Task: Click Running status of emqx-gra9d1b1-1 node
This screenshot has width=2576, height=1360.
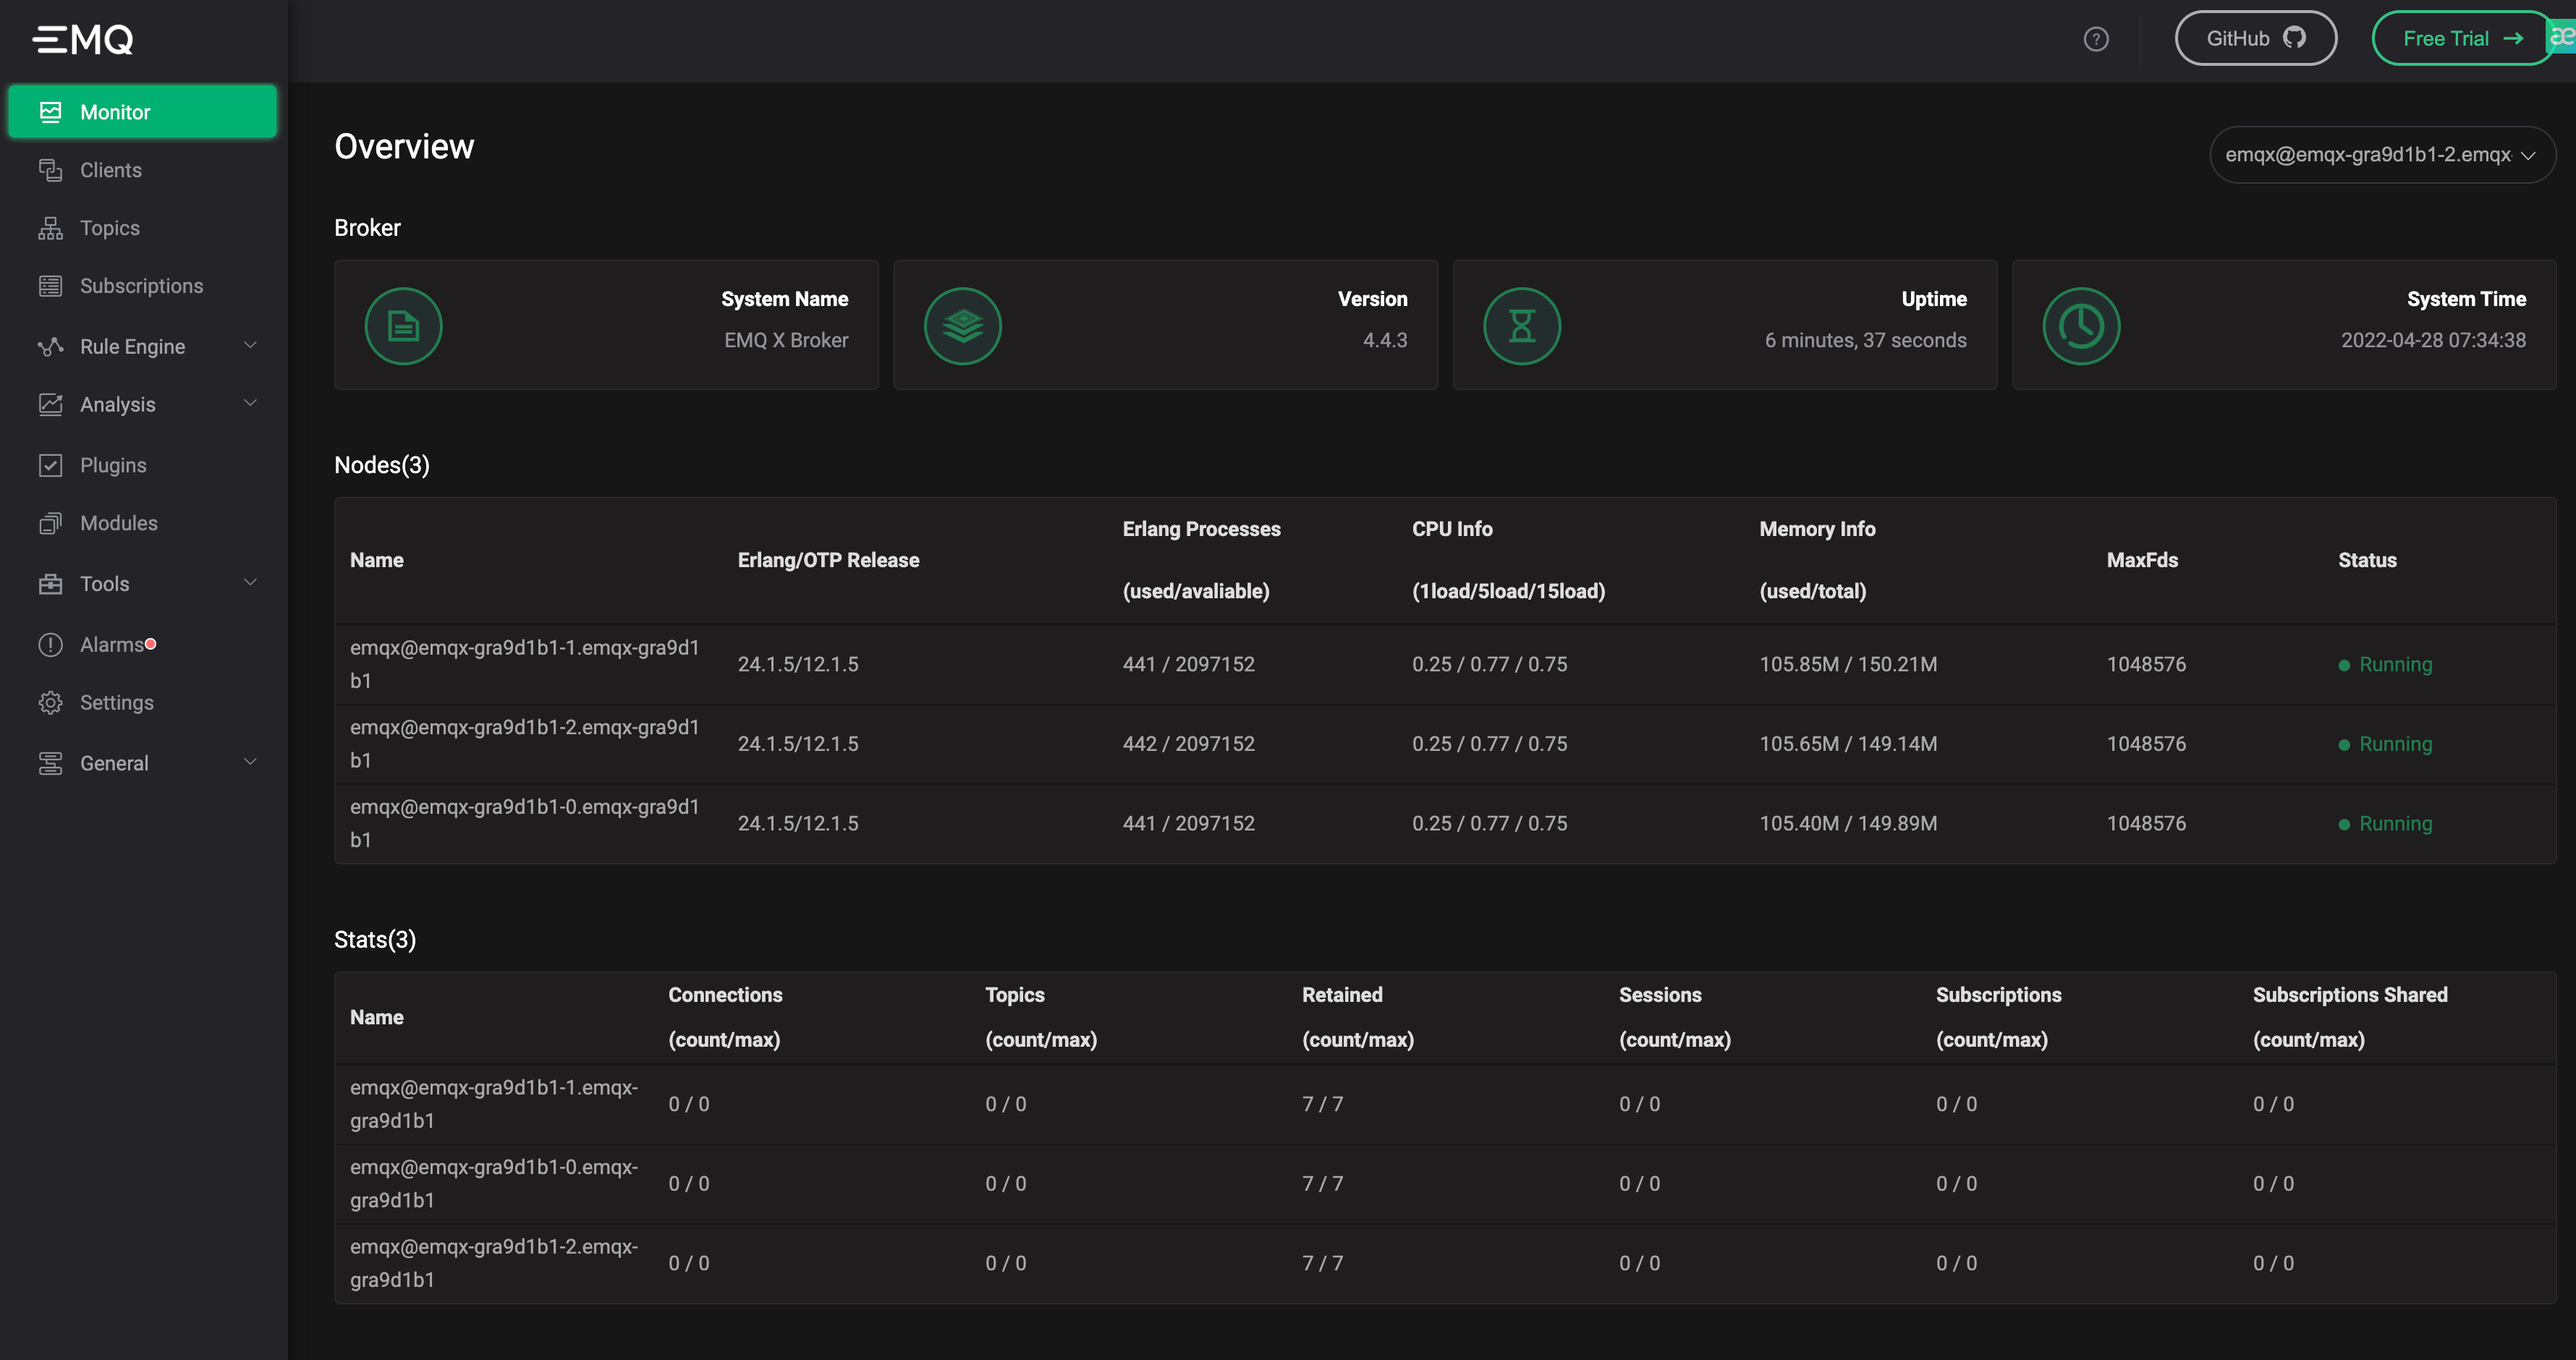Action: pyautogui.click(x=2385, y=665)
